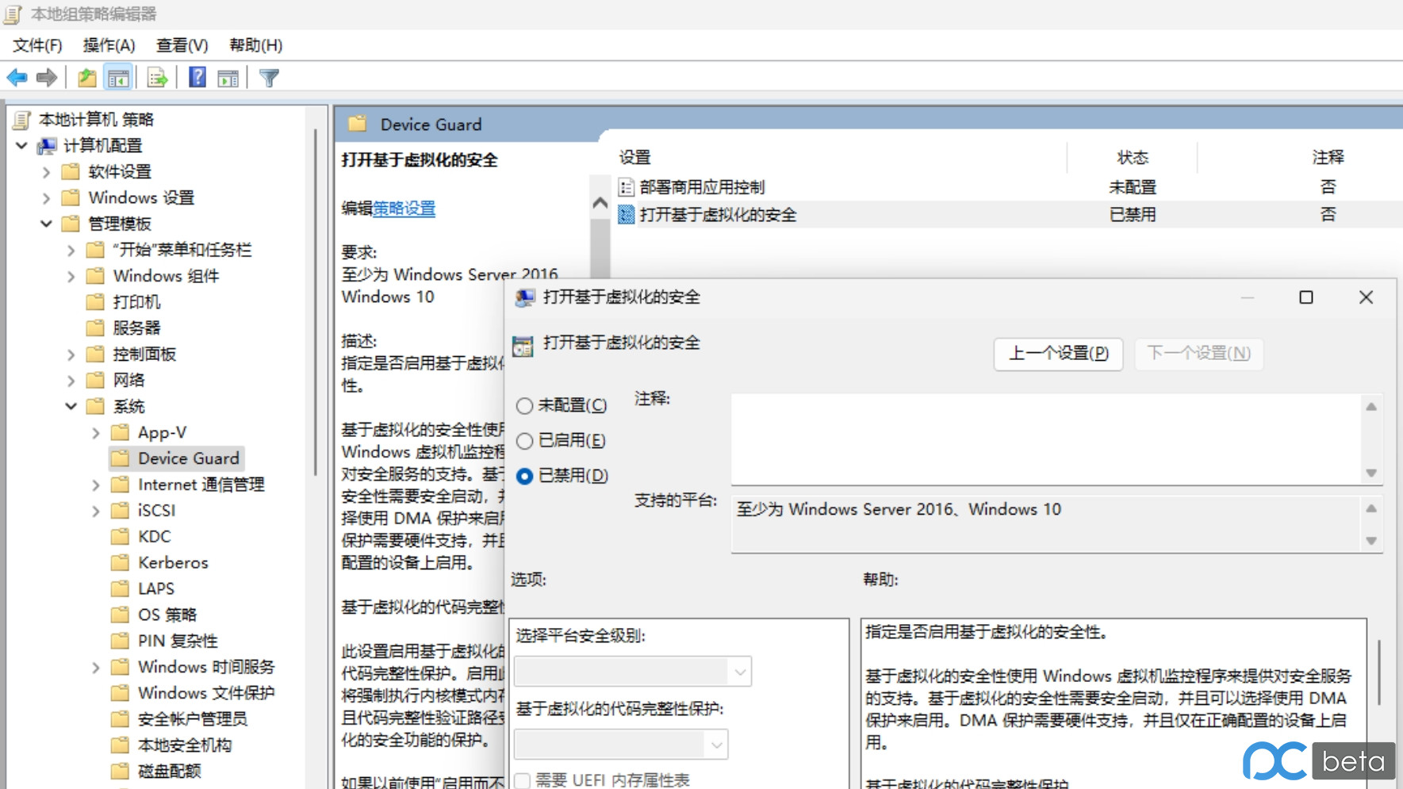Toggle the Show/Hide console tree icon

point(118,78)
